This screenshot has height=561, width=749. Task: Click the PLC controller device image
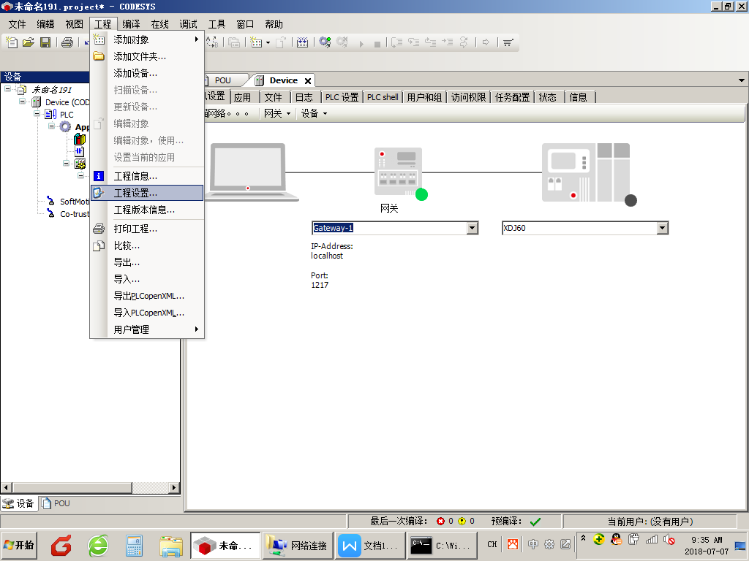(x=586, y=172)
